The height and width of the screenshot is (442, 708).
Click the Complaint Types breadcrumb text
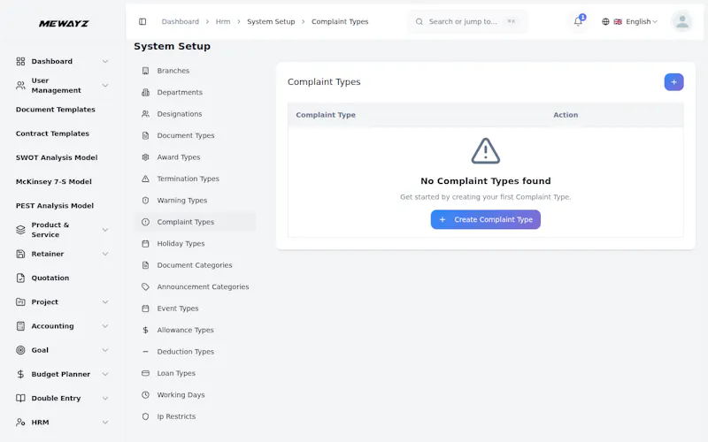click(340, 21)
